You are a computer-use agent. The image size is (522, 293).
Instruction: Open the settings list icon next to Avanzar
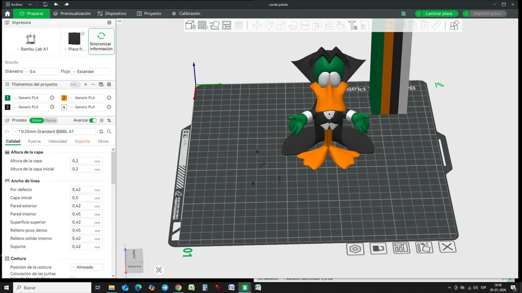click(x=101, y=120)
